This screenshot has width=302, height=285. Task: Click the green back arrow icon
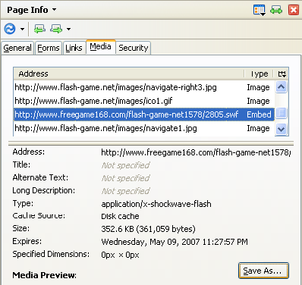[x=39, y=29]
